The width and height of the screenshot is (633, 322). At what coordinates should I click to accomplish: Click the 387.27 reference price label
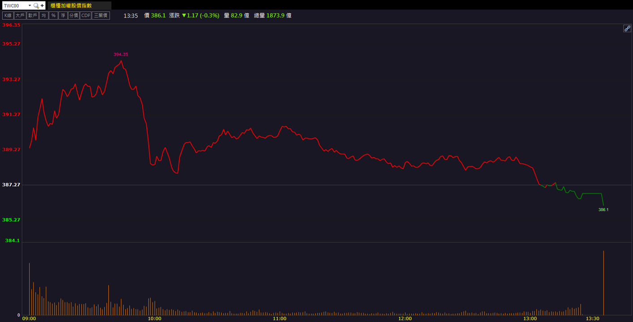11,185
